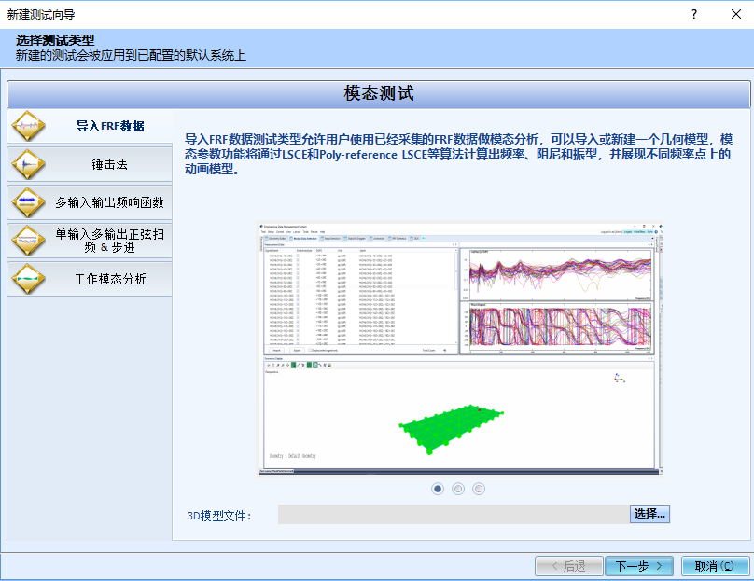Click the 锤击法 diamond icon
Screen dimensions: 754x581
(x=28, y=164)
